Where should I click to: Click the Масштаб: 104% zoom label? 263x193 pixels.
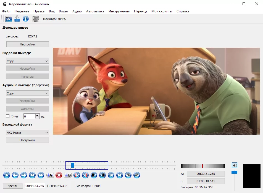(54, 19)
